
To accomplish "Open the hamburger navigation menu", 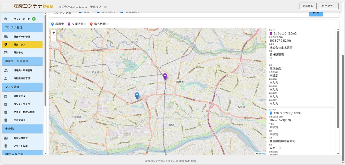I will coord(6,6).
